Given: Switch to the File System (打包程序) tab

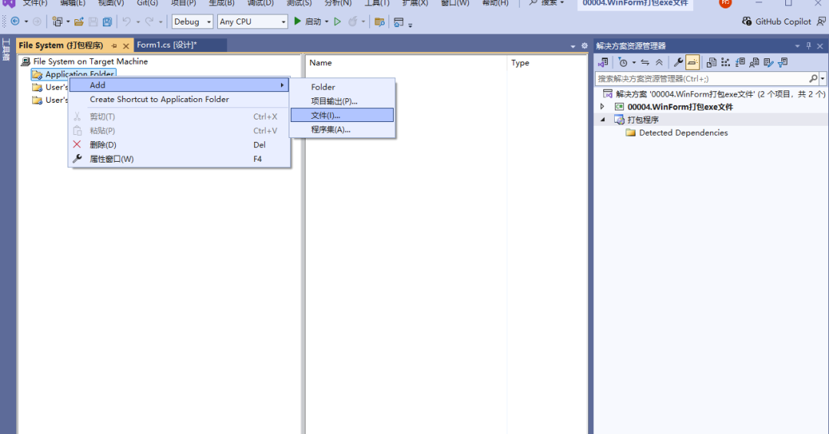Looking at the screenshot, I should pos(61,45).
